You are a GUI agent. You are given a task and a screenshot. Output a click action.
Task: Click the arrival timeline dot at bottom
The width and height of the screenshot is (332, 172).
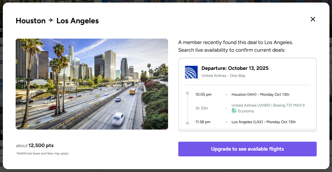188,123
